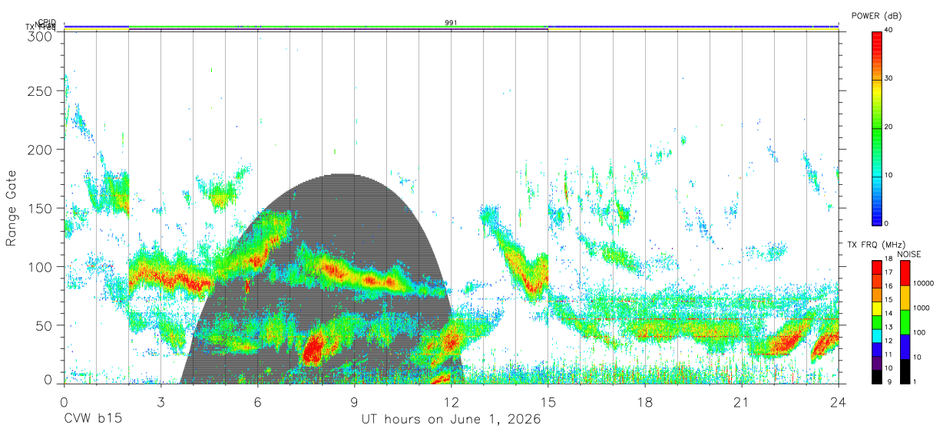Click the '3' hour tick on the time axis

[x=160, y=401]
